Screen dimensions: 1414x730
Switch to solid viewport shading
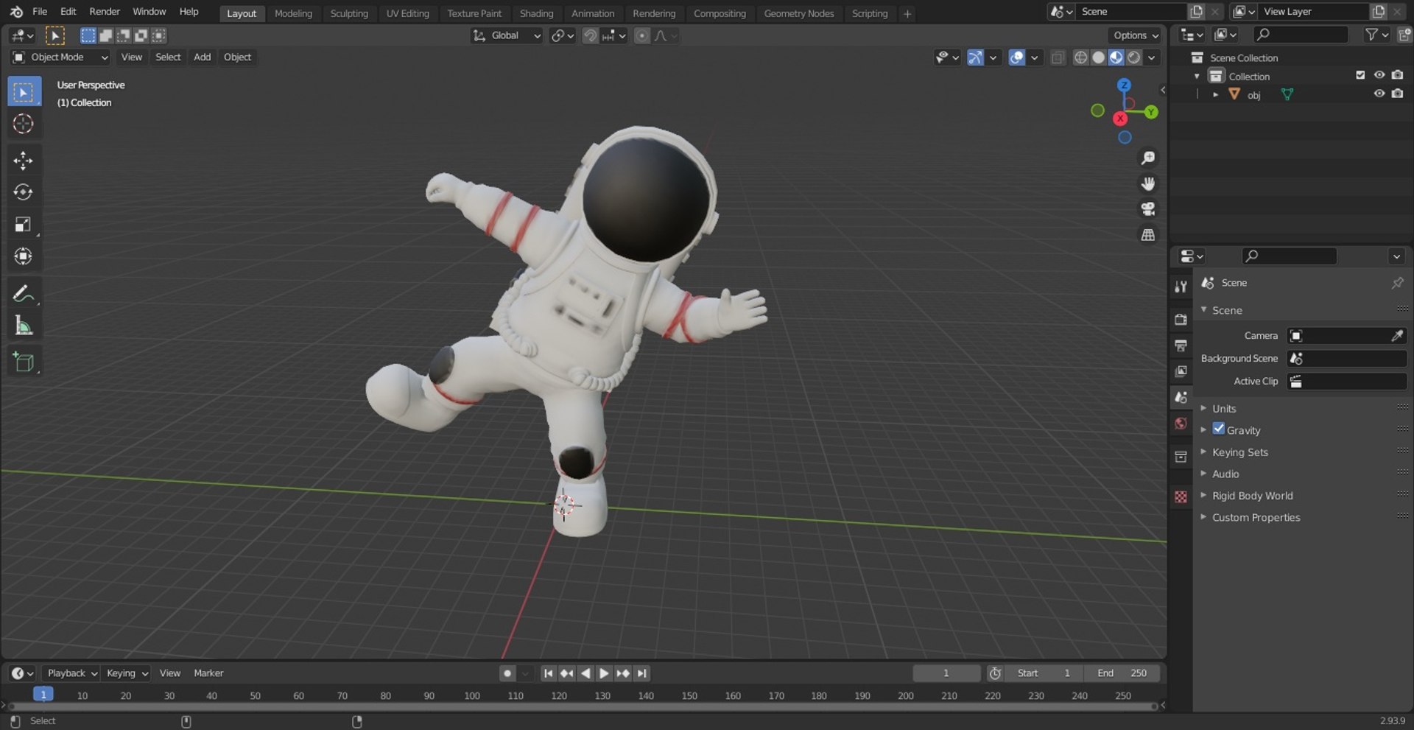pos(1098,57)
